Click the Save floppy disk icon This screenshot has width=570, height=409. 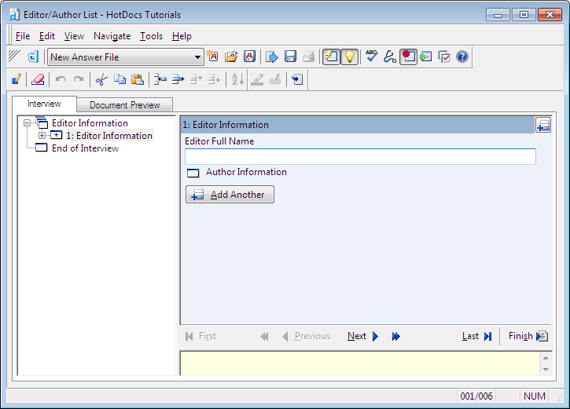(290, 57)
